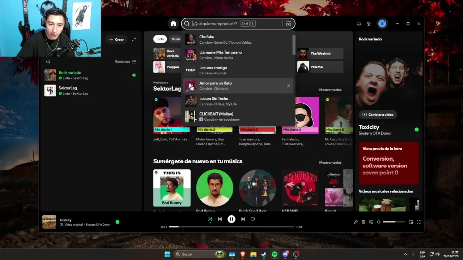Click the Windows Start button
This screenshot has height=260, width=463.
[167, 254]
